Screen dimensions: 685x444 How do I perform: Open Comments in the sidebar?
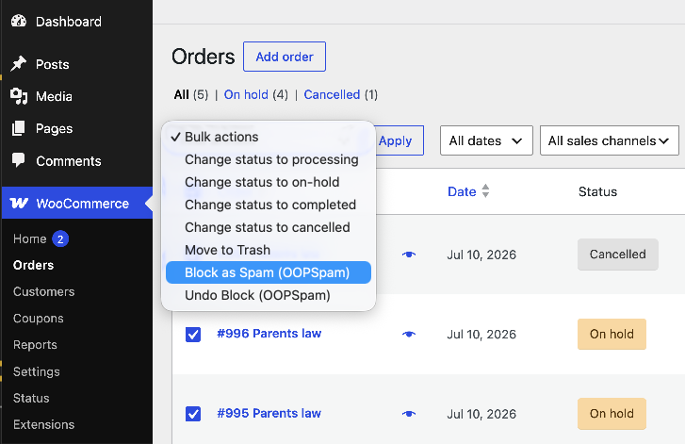(69, 161)
